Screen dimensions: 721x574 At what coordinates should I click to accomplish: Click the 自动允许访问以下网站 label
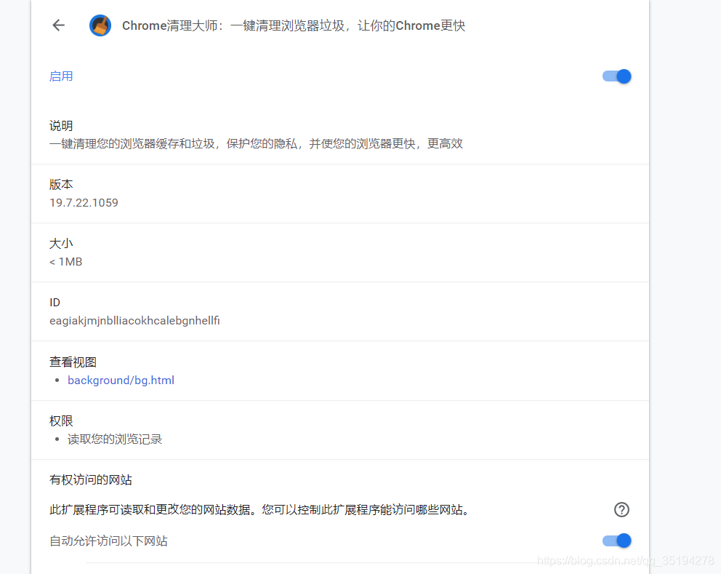coord(108,541)
